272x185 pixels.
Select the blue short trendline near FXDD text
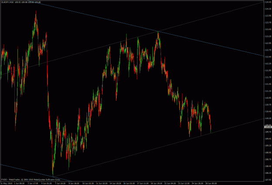coord(36,172)
